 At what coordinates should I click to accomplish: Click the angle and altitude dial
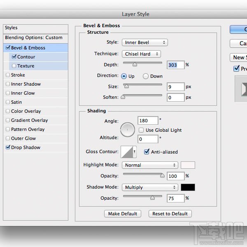coord(128,130)
